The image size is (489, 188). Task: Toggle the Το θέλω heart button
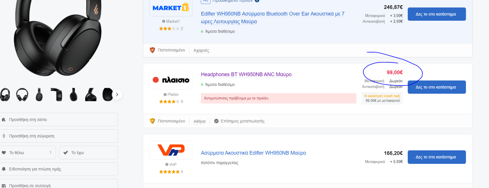pyautogui.click(x=28, y=153)
